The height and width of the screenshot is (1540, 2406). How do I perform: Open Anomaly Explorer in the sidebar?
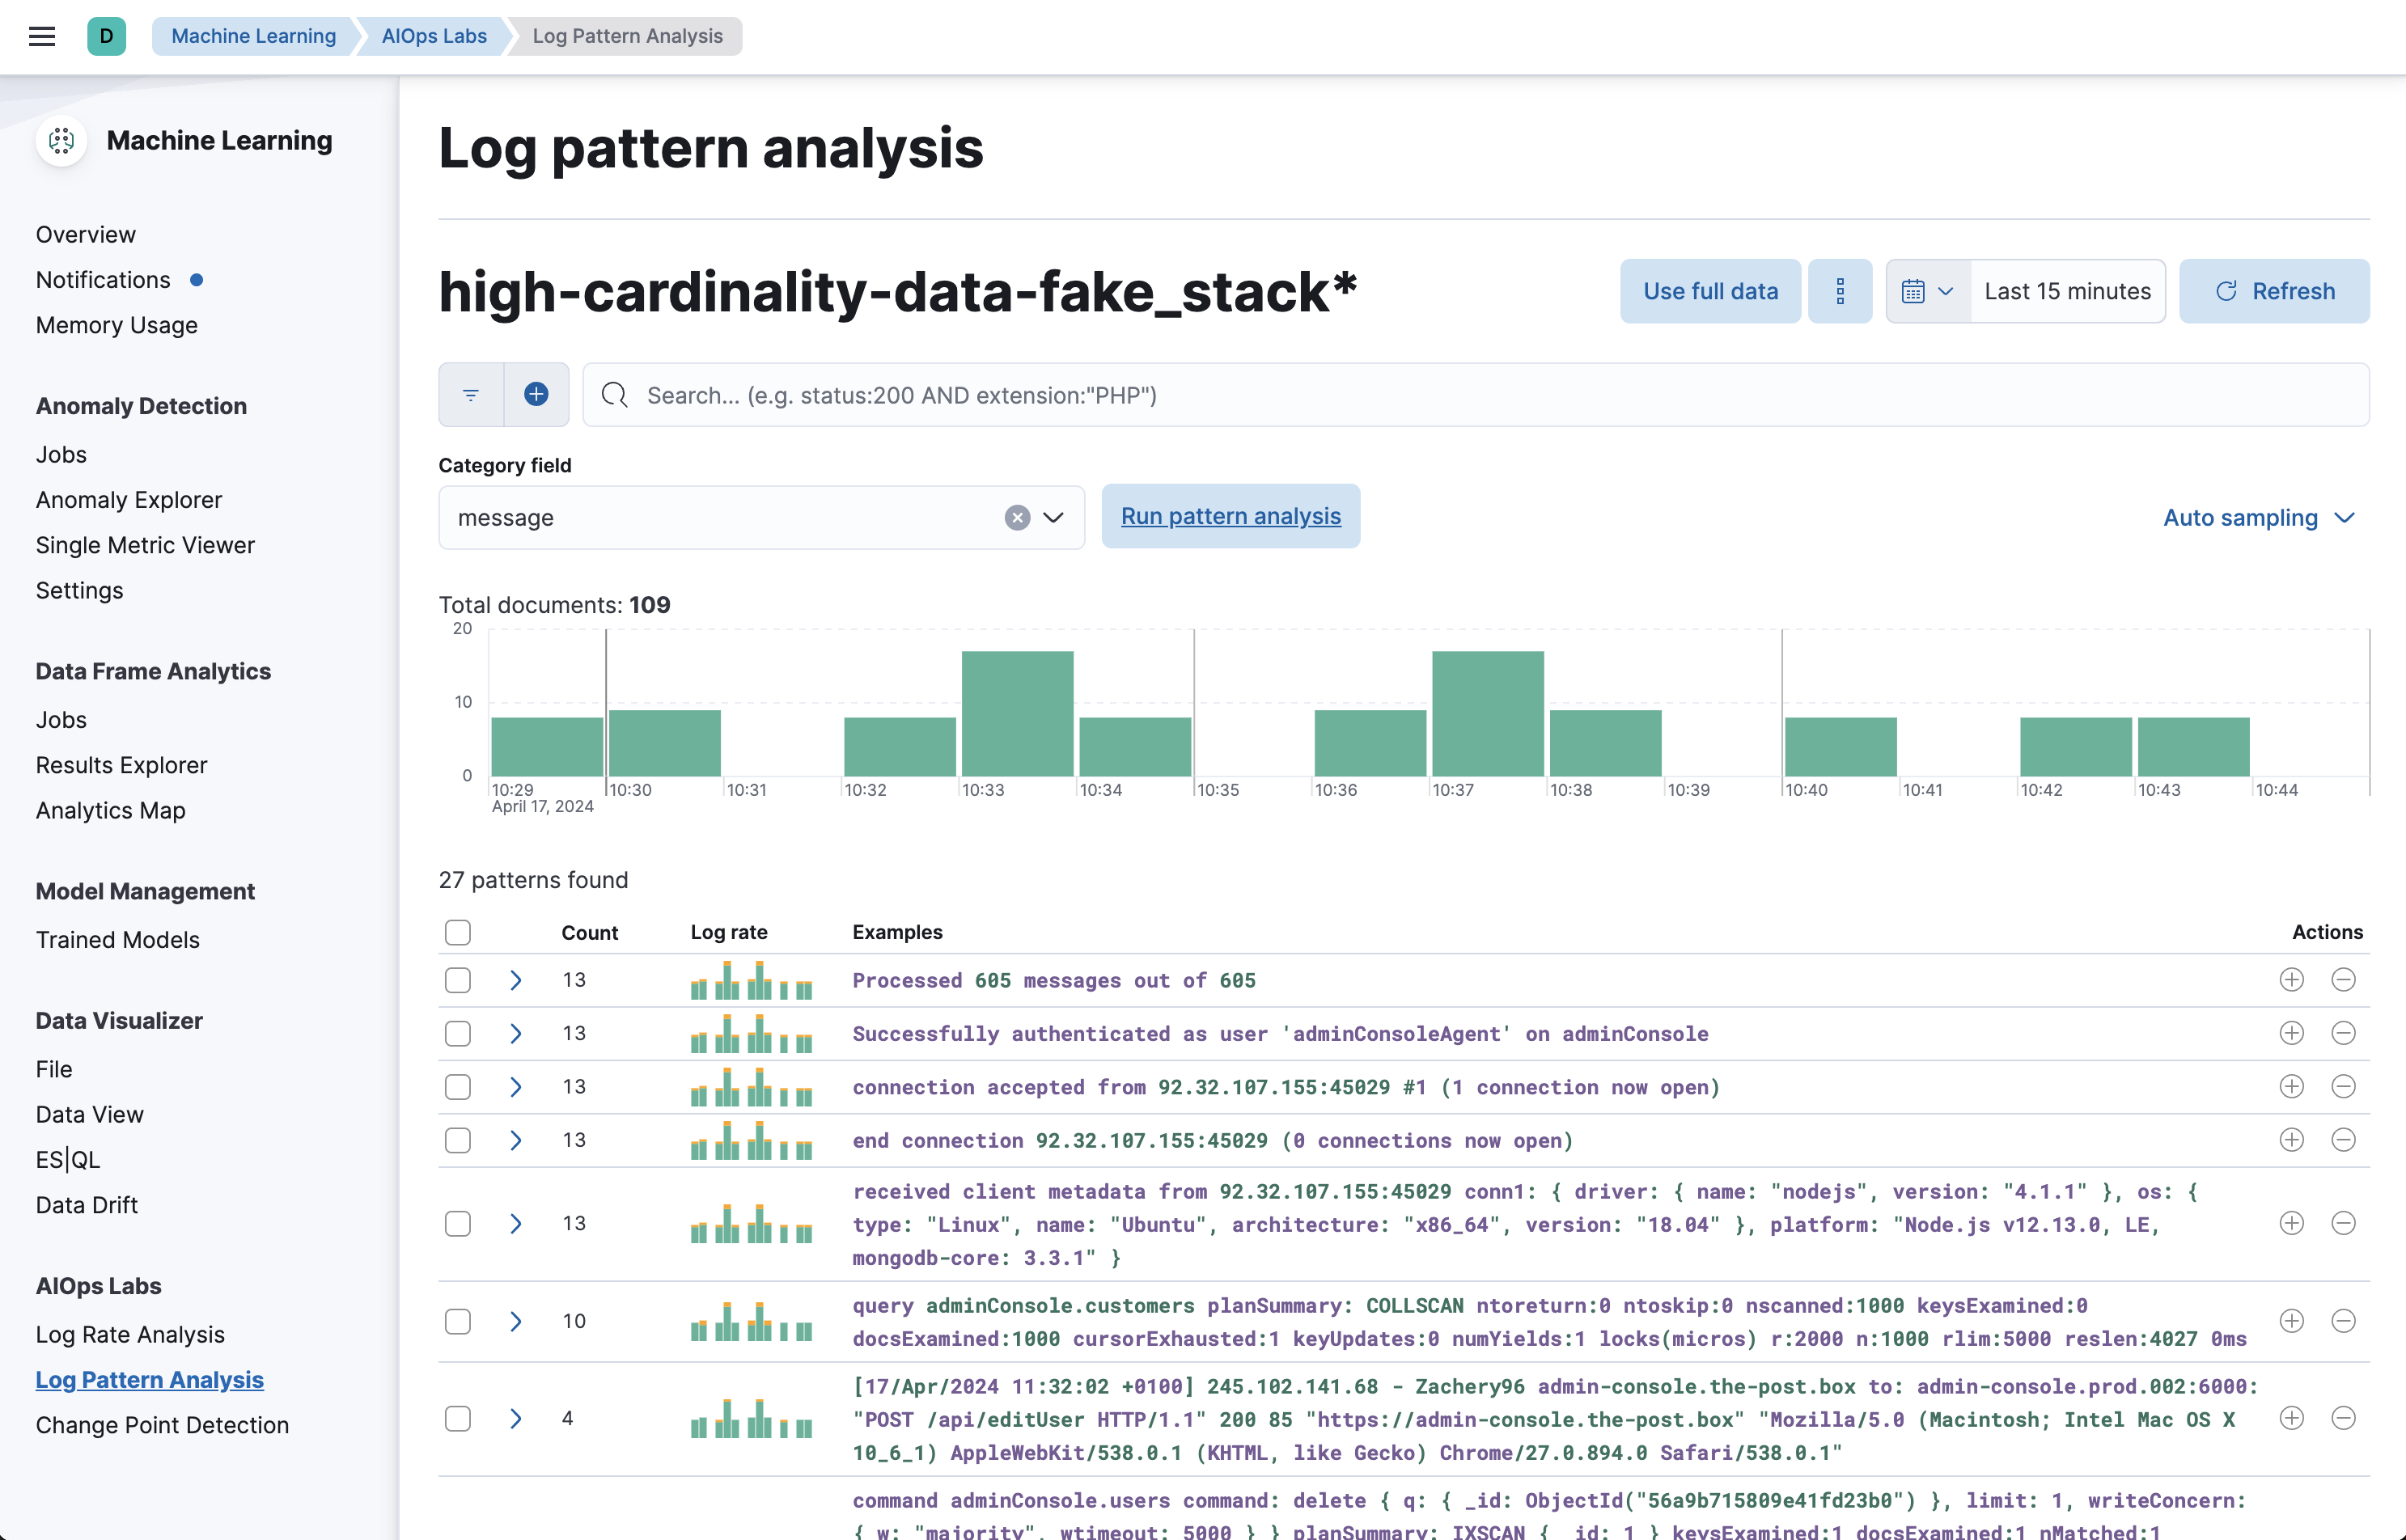point(129,500)
